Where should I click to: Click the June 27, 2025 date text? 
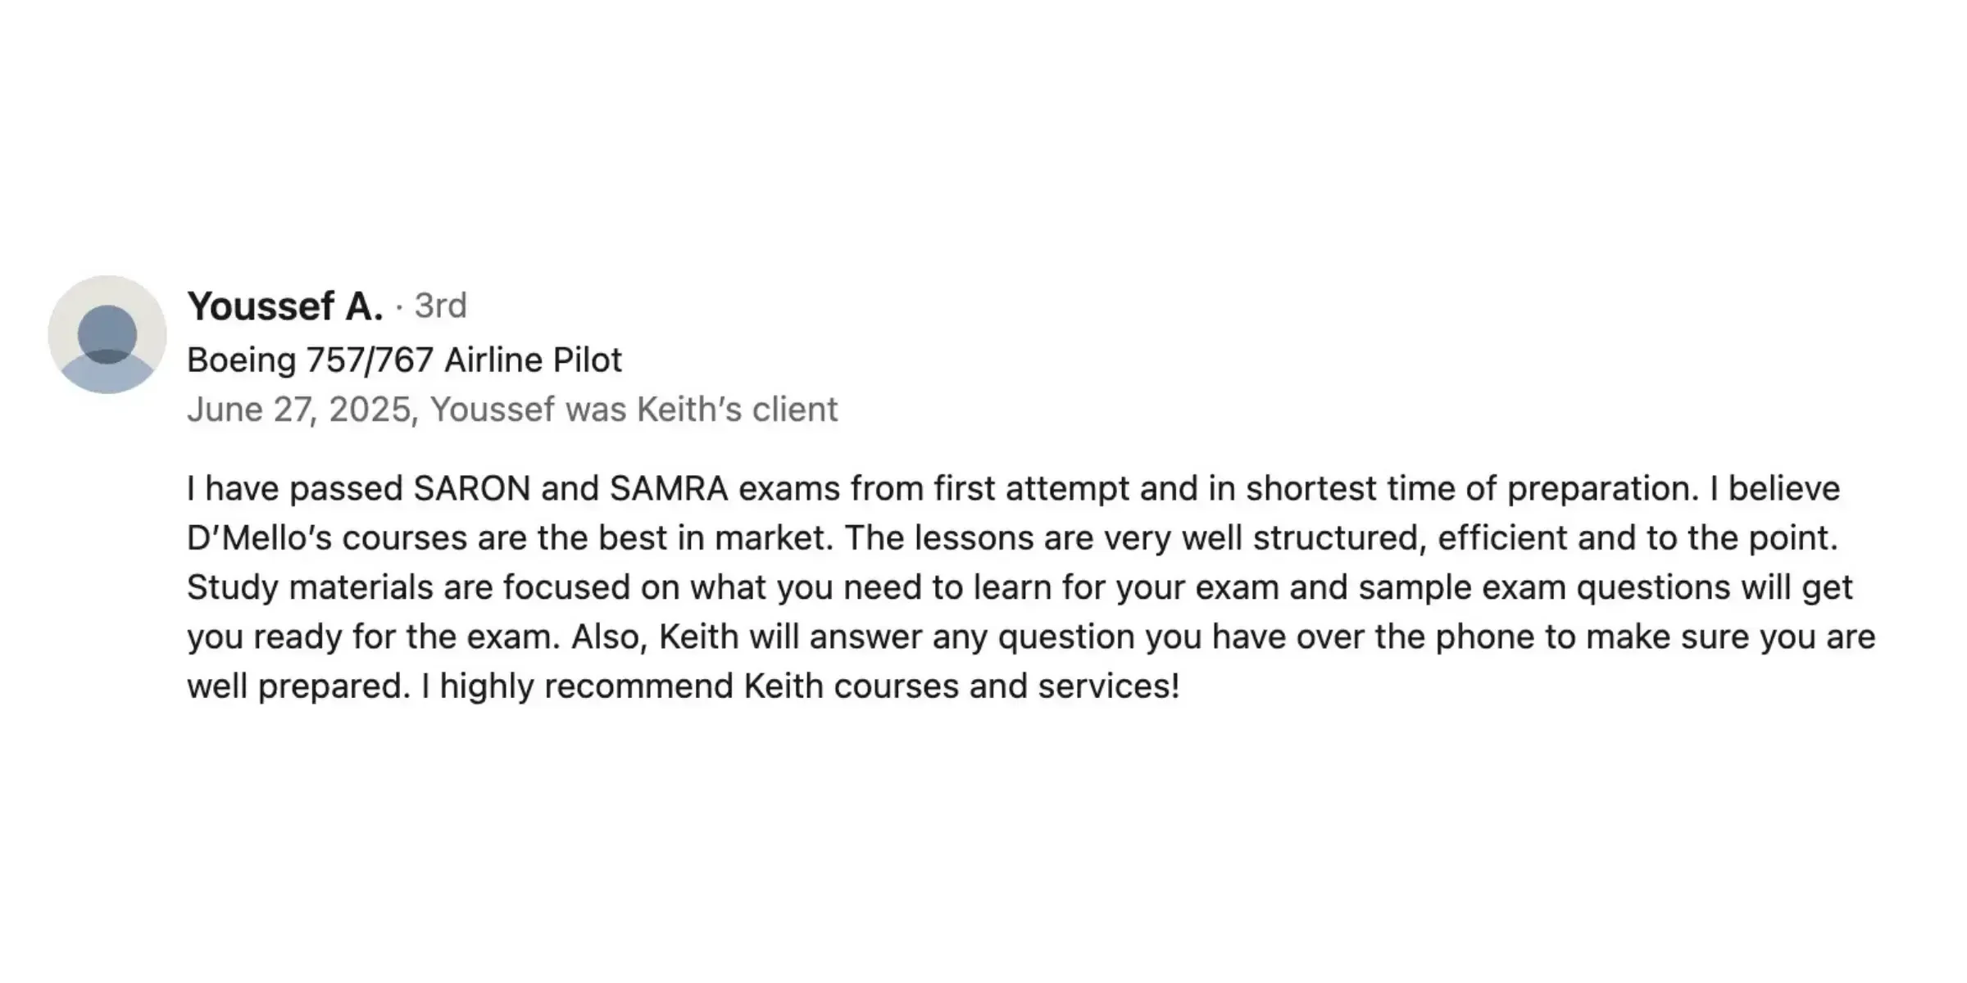tap(298, 410)
